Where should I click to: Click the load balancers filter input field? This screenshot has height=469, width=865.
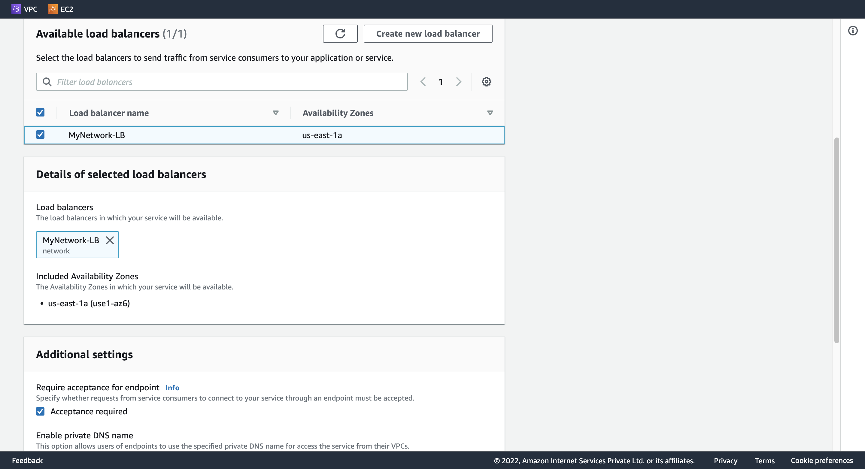coord(222,81)
